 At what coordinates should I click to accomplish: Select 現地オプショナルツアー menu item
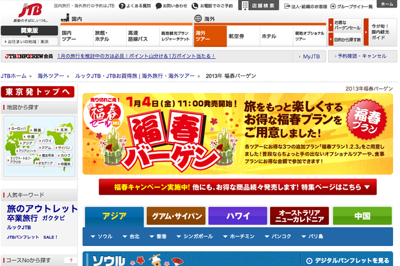(310, 36)
